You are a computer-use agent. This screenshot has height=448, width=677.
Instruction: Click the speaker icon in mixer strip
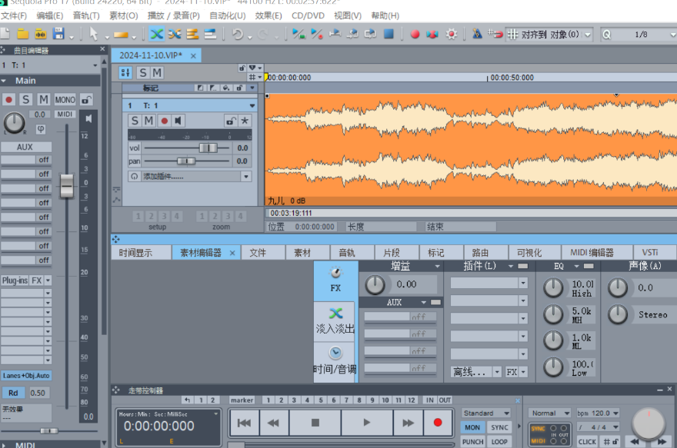88,118
